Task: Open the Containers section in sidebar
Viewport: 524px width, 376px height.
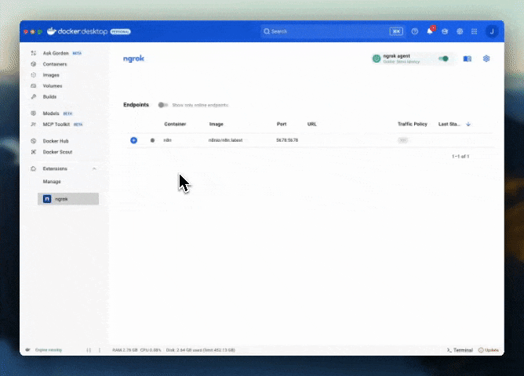Action: [54, 64]
